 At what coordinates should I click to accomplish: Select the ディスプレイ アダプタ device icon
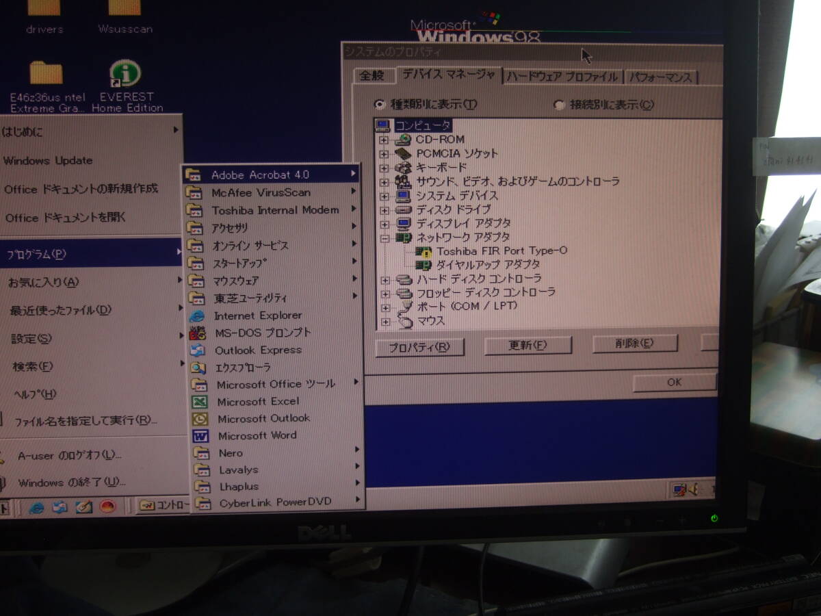point(403,223)
